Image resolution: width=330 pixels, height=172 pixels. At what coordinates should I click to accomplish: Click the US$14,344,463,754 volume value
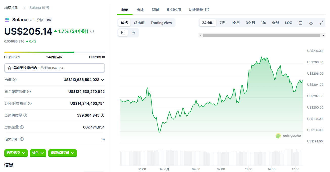[87, 103]
